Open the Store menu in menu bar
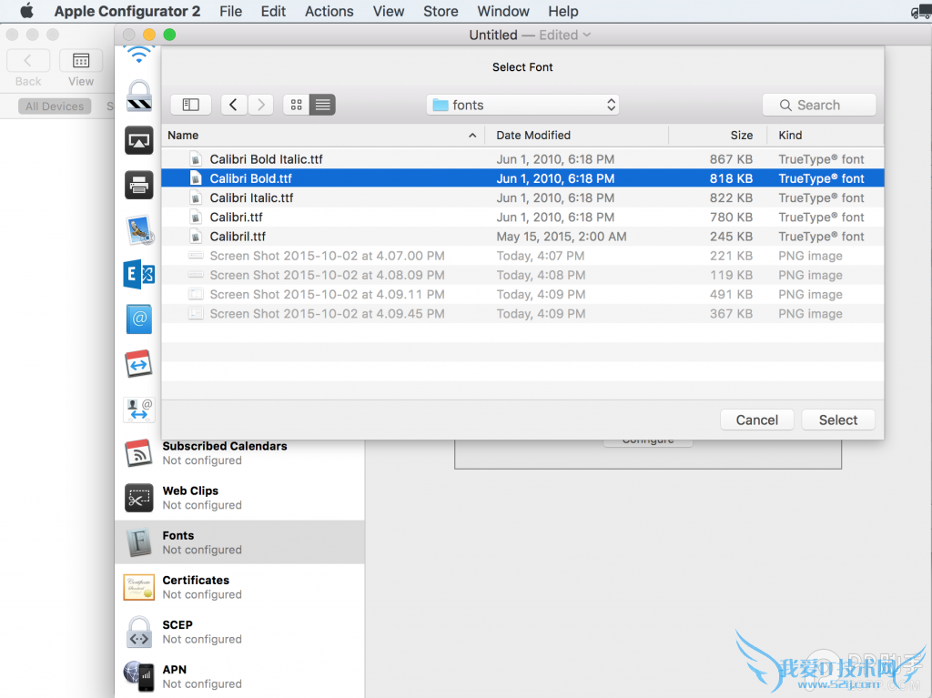Image resolution: width=932 pixels, height=698 pixels. (x=441, y=11)
